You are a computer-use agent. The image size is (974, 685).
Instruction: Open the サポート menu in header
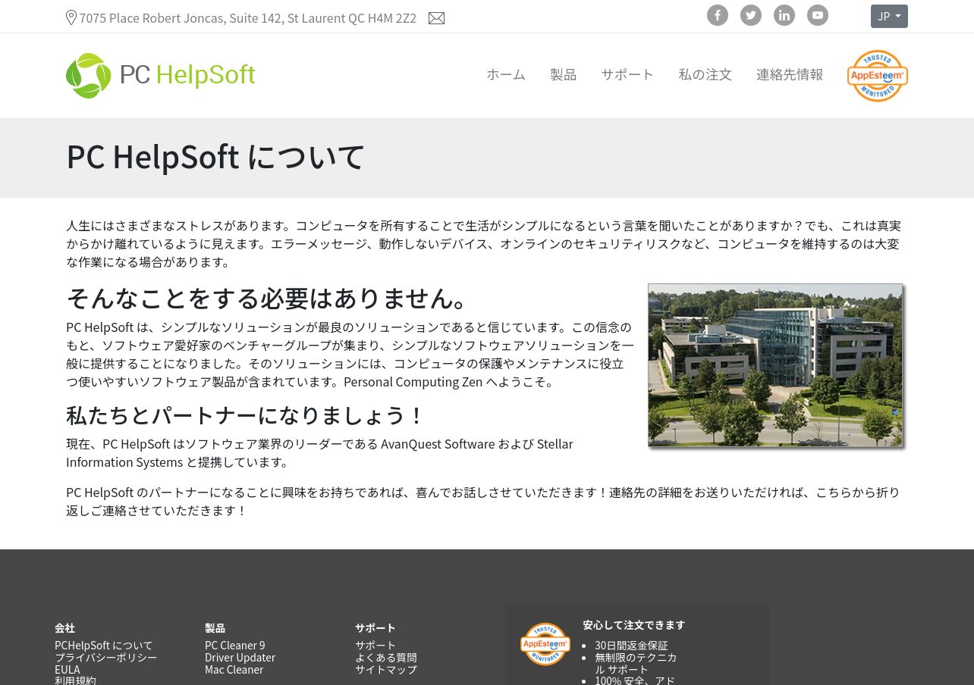(x=627, y=74)
